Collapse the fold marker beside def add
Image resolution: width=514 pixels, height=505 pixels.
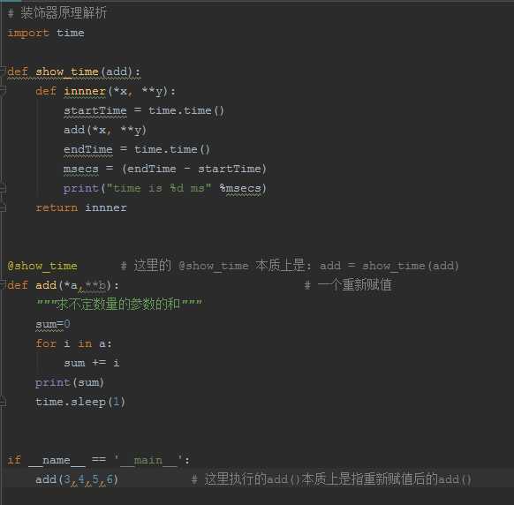[3, 285]
